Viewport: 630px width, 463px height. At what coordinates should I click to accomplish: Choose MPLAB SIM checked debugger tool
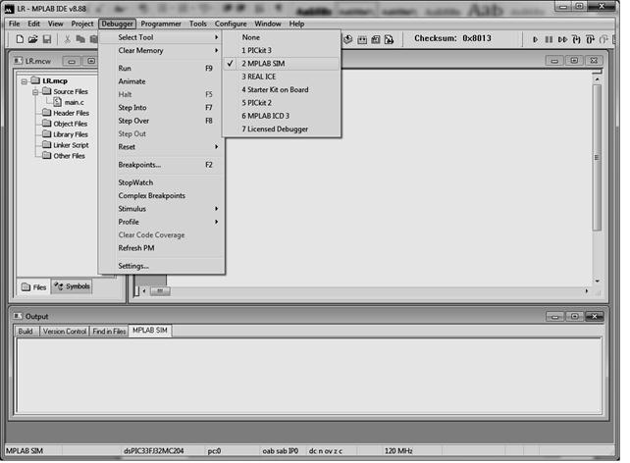(x=282, y=64)
